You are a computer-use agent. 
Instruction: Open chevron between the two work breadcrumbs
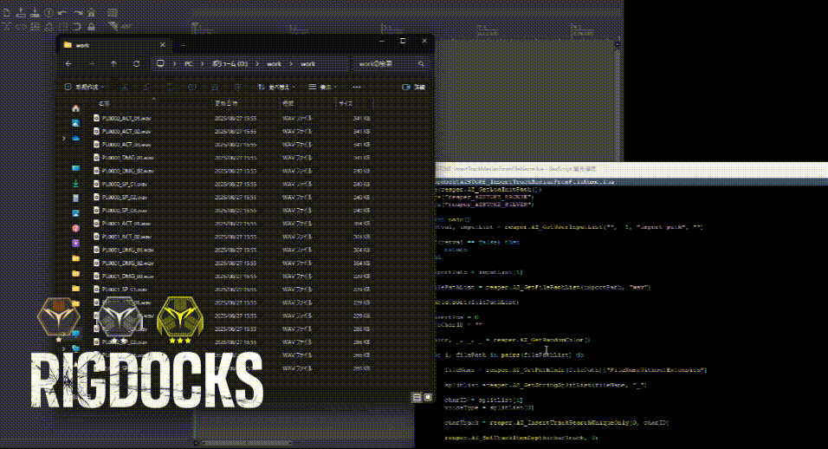point(291,63)
